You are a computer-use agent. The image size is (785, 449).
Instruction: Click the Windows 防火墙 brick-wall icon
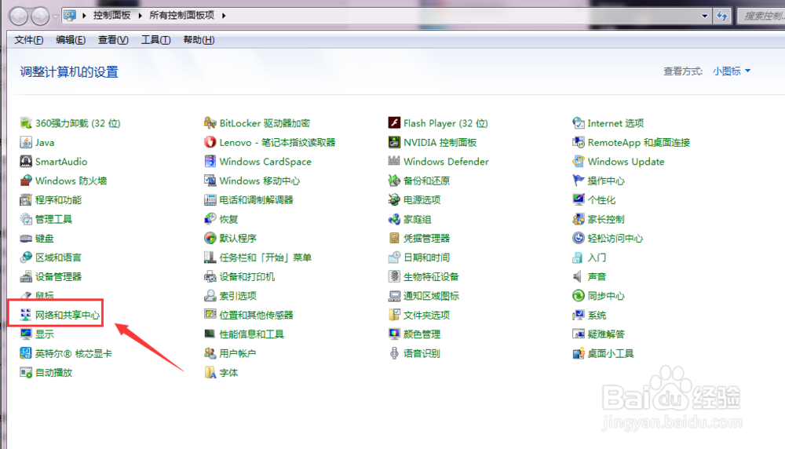[x=26, y=181]
